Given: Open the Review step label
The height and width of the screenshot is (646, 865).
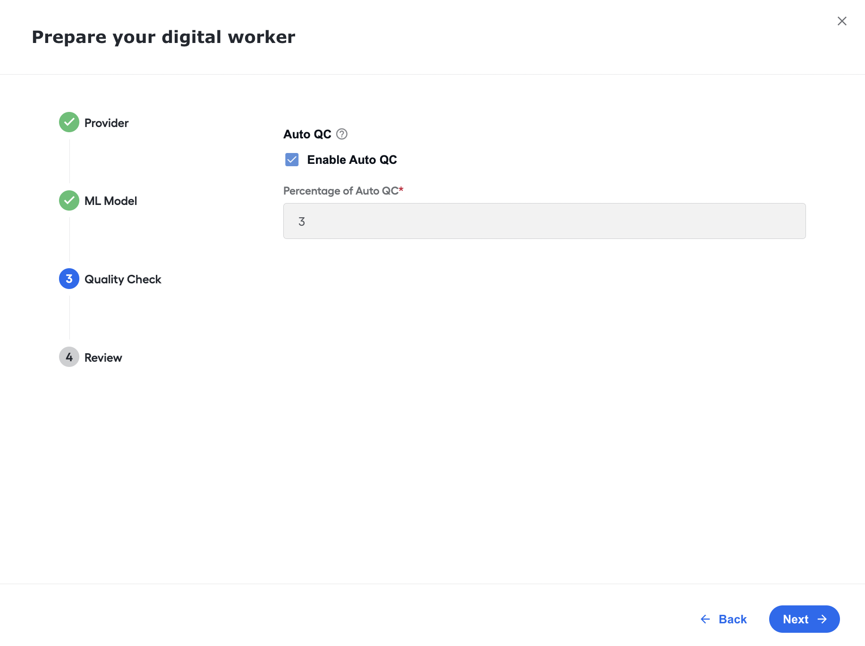Looking at the screenshot, I should 103,358.
